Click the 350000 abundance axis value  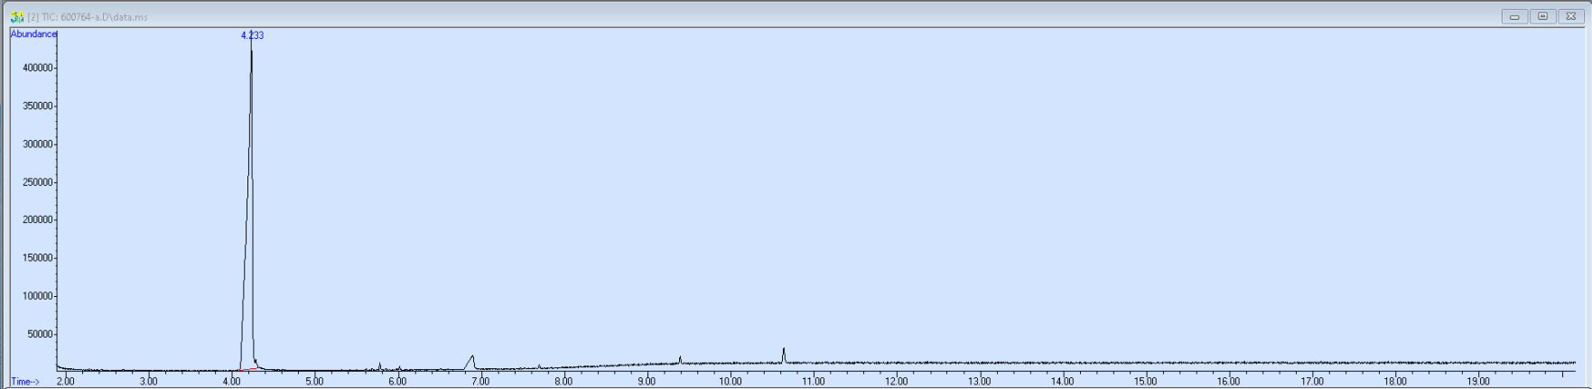click(40, 107)
